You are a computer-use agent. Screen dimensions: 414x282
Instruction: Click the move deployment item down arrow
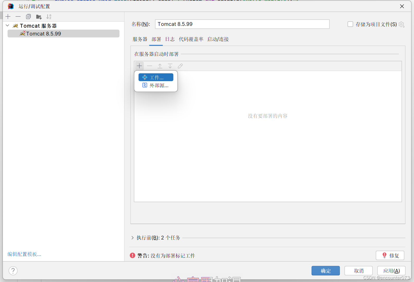pyautogui.click(x=170, y=66)
